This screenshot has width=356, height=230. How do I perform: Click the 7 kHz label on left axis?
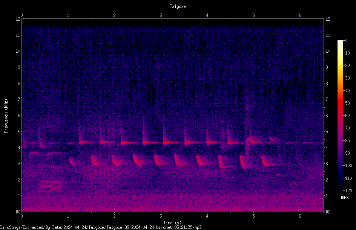(x=18, y=99)
